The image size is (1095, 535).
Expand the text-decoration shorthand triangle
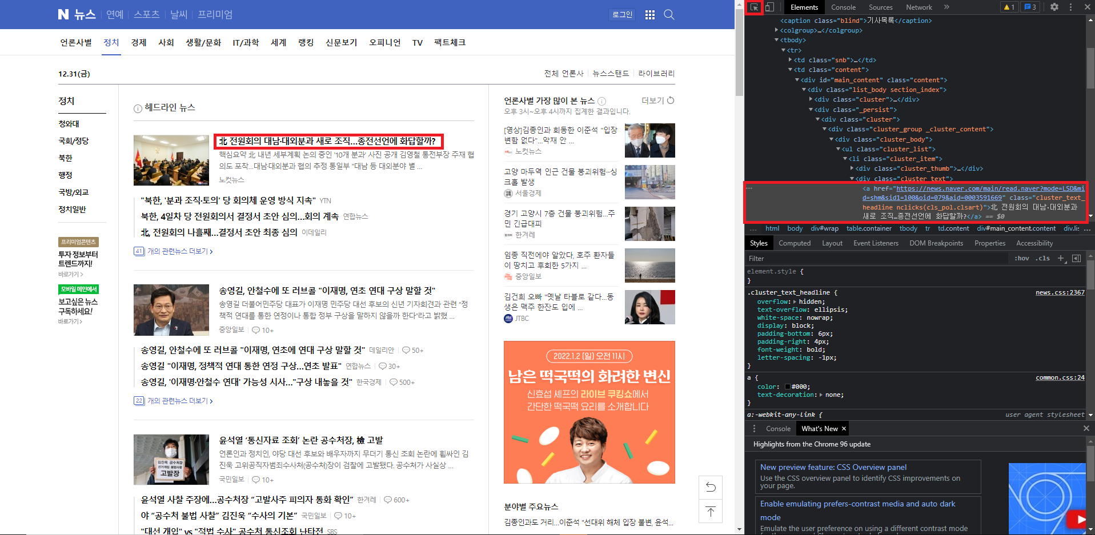821,395
